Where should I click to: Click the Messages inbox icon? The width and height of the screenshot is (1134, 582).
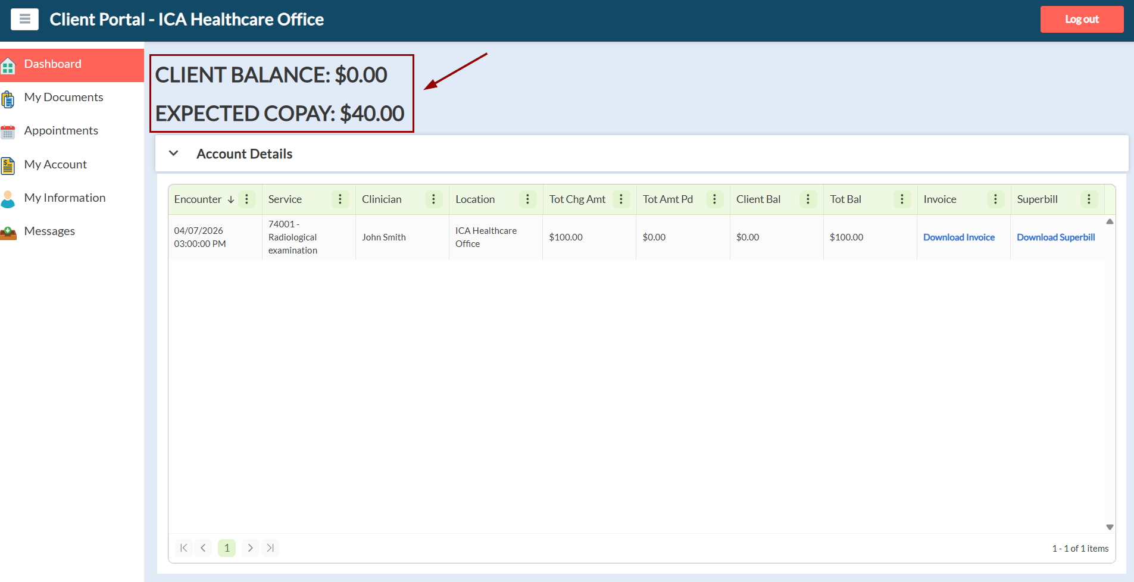(8, 232)
